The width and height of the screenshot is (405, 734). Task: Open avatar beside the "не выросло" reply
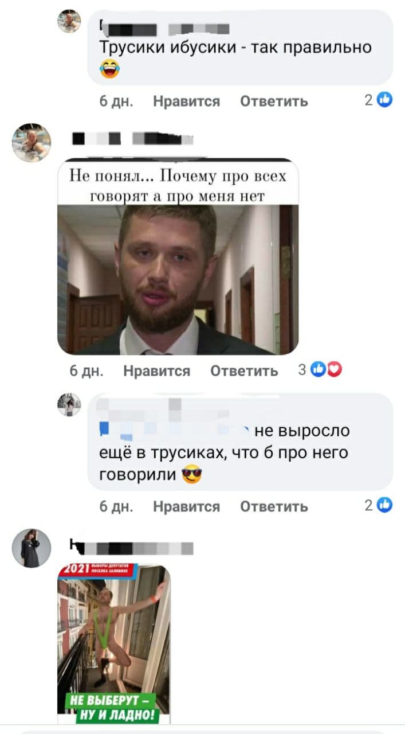click(69, 405)
